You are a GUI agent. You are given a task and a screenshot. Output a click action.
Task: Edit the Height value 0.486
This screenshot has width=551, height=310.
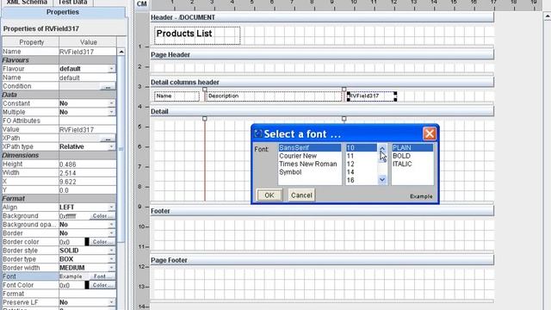88,164
